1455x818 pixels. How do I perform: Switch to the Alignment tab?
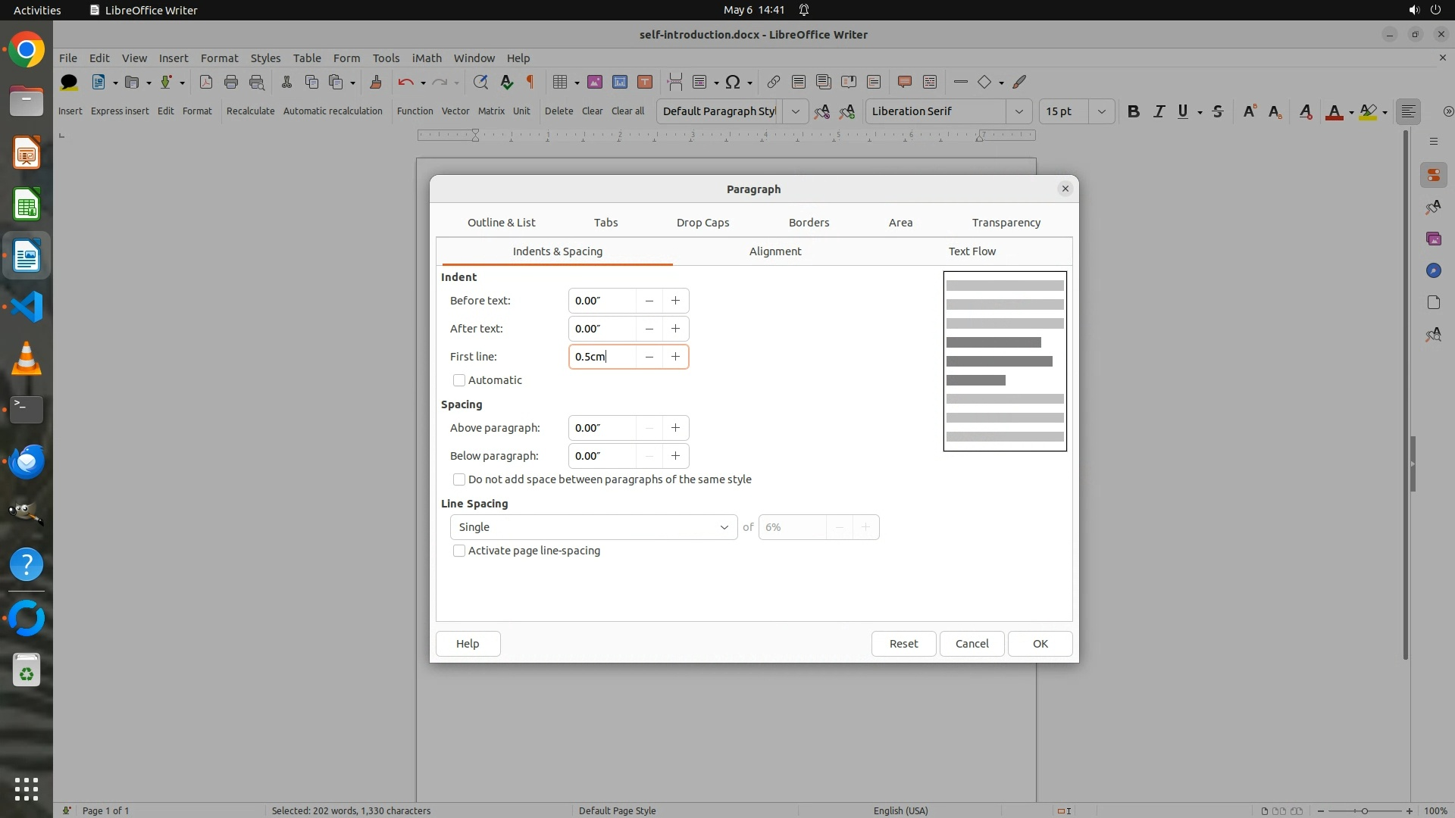pyautogui.click(x=774, y=251)
